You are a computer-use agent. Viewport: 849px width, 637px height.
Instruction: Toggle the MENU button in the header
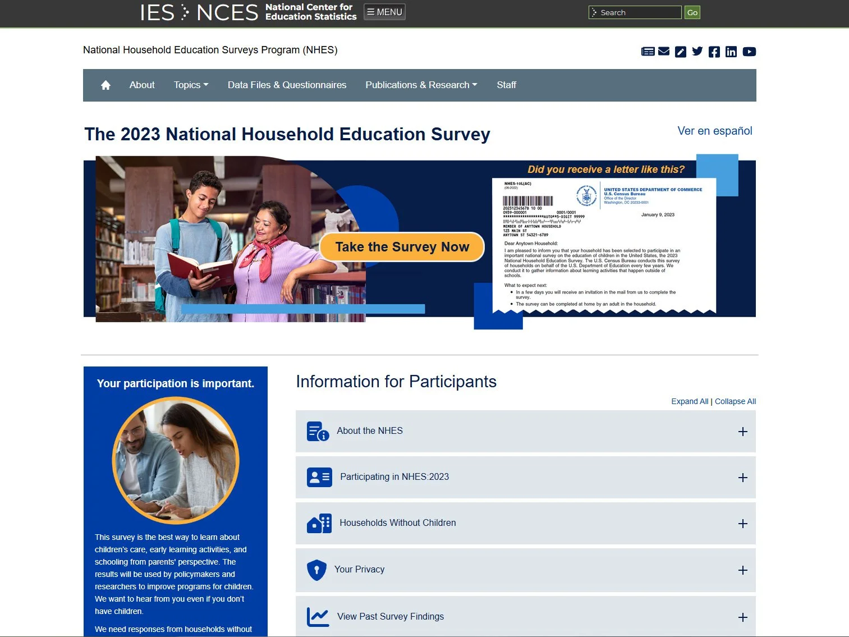click(x=384, y=11)
